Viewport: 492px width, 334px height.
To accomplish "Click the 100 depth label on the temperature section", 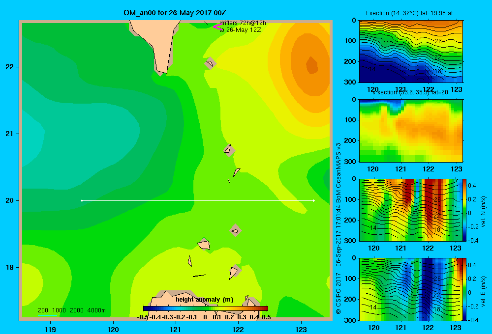I will point(350,41).
